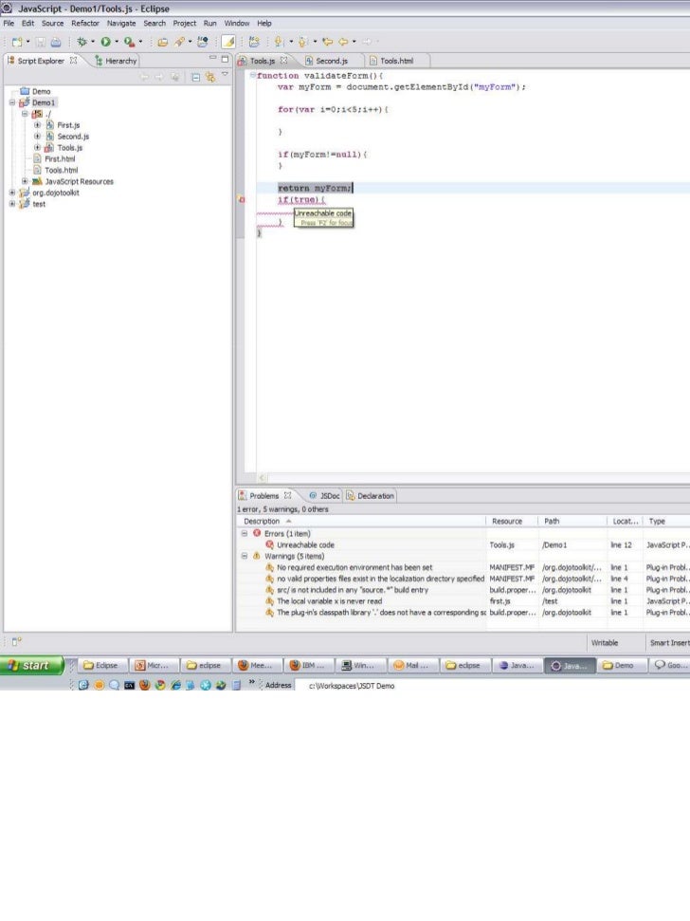Open the Run configurations dropdown arrow
The width and height of the screenshot is (690, 921).
click(116, 42)
